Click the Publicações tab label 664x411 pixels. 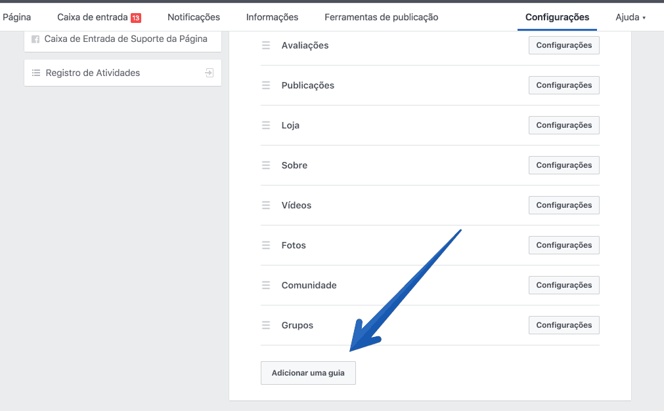click(308, 85)
